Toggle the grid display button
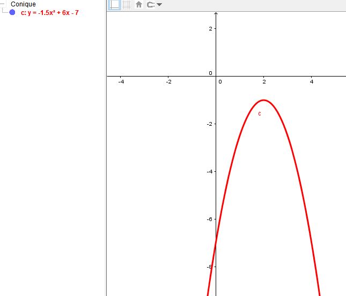Screen dimensions: 346x296 127,5
